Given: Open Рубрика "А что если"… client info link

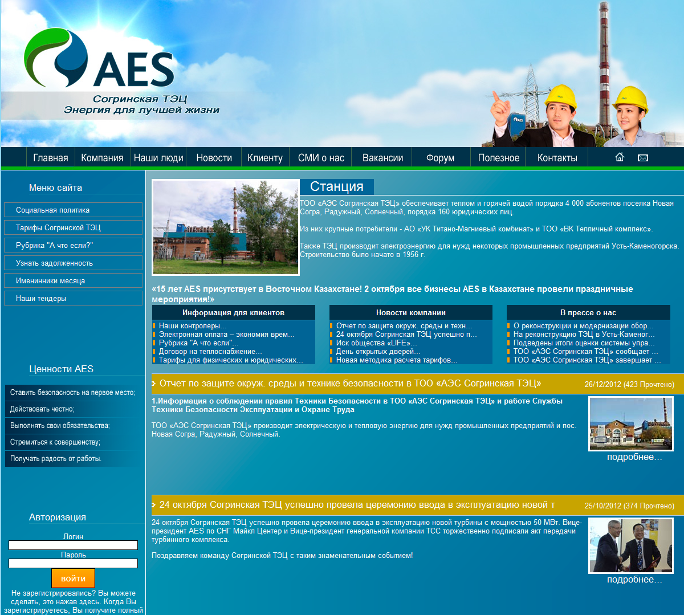Looking at the screenshot, I should click(199, 343).
